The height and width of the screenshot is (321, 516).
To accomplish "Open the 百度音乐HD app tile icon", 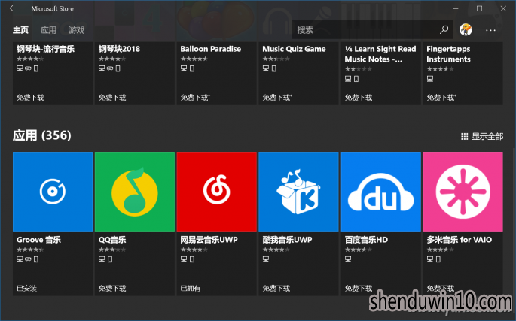I will coord(380,192).
